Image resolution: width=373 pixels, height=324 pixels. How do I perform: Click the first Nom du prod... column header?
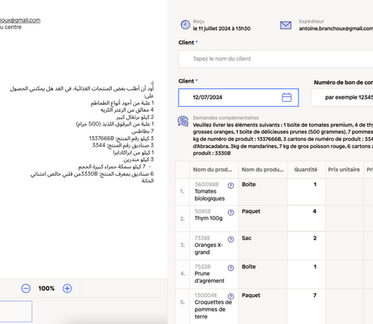212,169
